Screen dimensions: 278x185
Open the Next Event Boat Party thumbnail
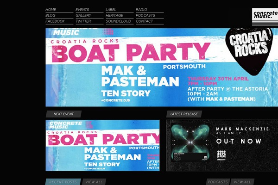pyautogui.click(x=103, y=146)
